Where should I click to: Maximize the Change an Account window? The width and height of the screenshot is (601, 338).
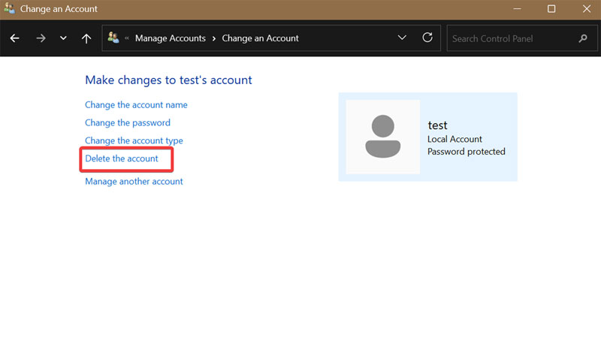click(551, 9)
